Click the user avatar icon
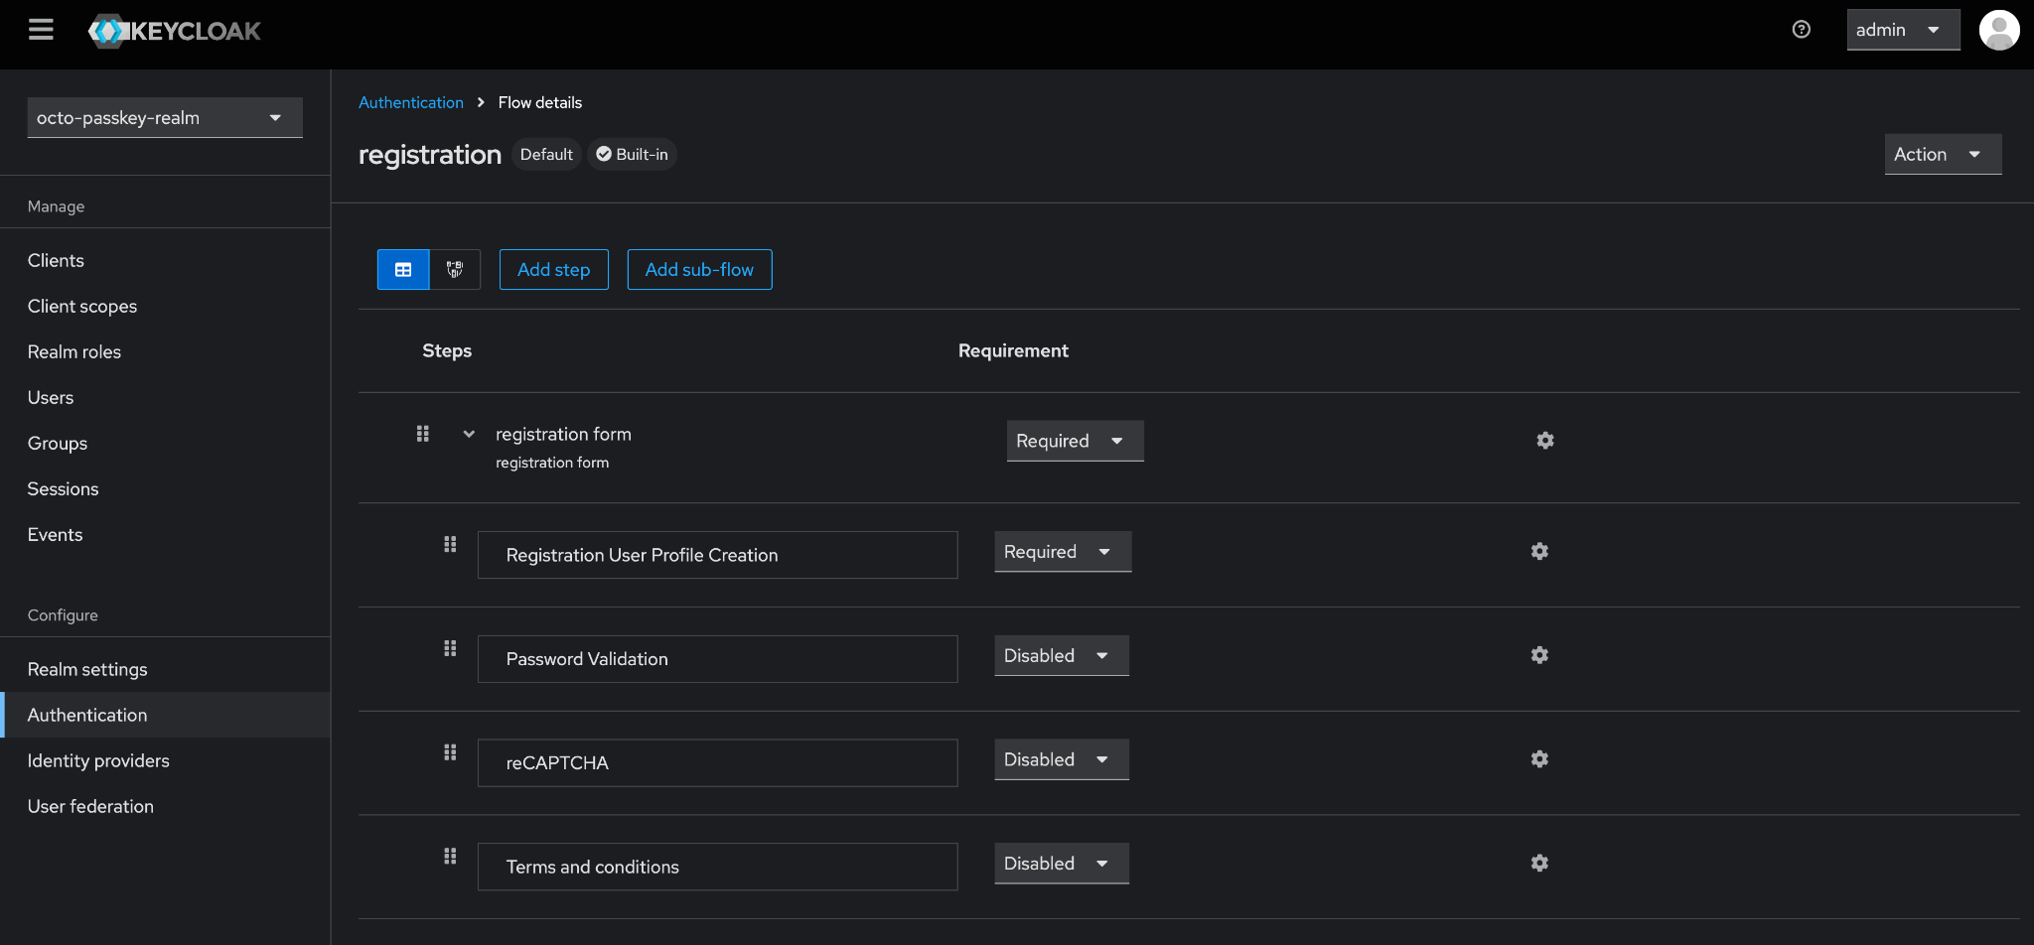Image resolution: width=2034 pixels, height=945 pixels. pyautogui.click(x=1998, y=30)
